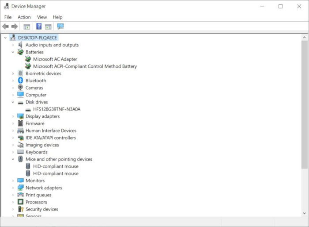
Task: Open the File menu
Action: (x=8, y=17)
